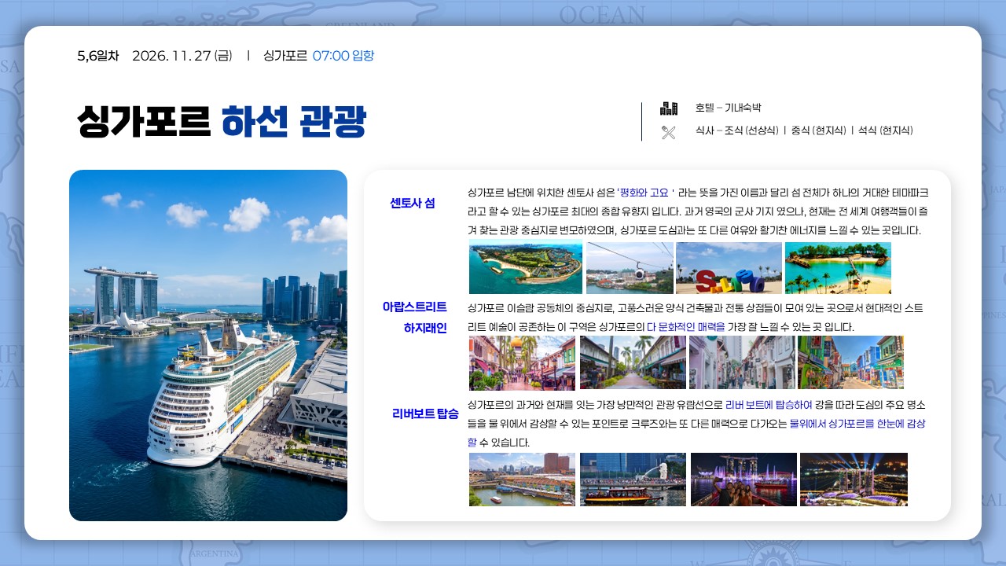1006x566 pixels.
Task: Click the fork and knife meal icon
Action: coord(669,132)
